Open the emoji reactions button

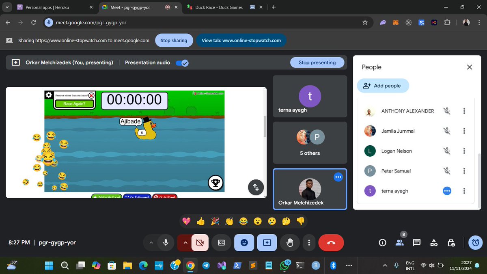pyautogui.click(x=244, y=243)
